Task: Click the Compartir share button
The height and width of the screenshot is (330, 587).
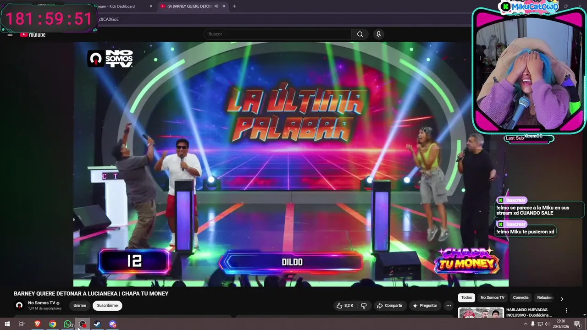Action: click(389, 306)
